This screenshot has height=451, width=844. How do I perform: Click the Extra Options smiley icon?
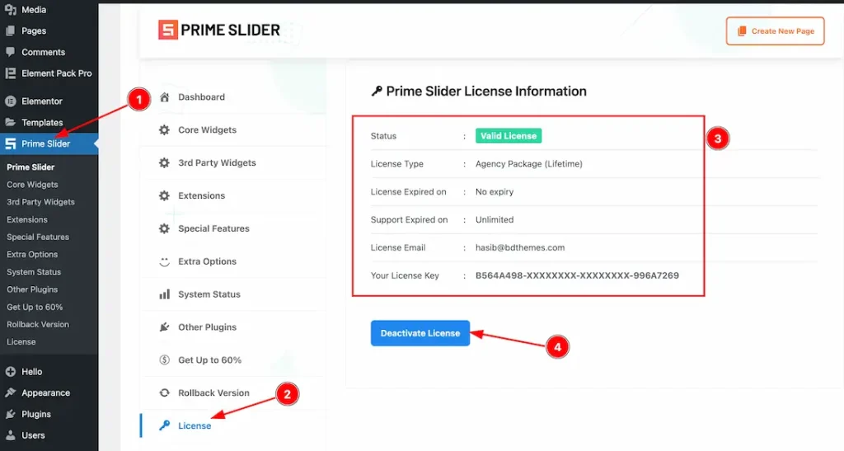pos(164,261)
